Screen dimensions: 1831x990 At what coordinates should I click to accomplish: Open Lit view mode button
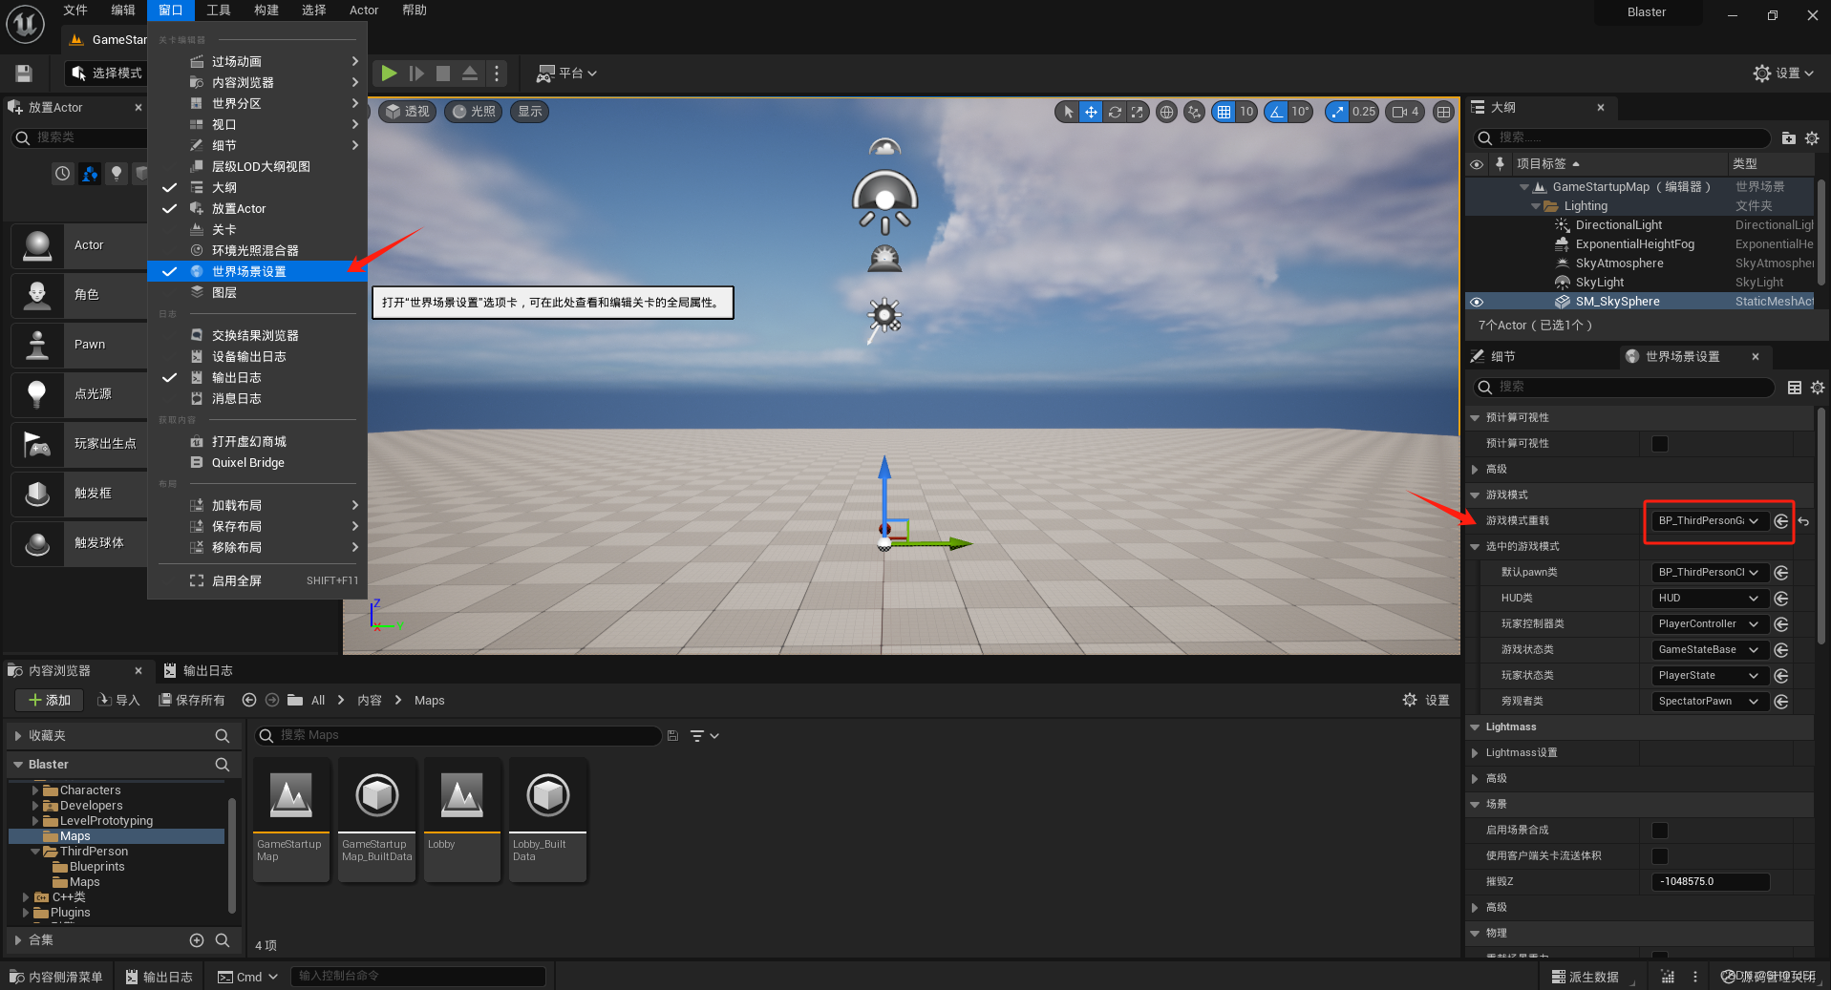pyautogui.click(x=473, y=112)
